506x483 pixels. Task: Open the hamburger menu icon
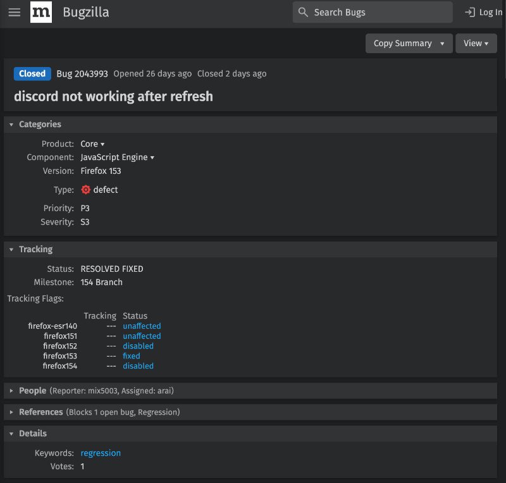click(x=14, y=12)
